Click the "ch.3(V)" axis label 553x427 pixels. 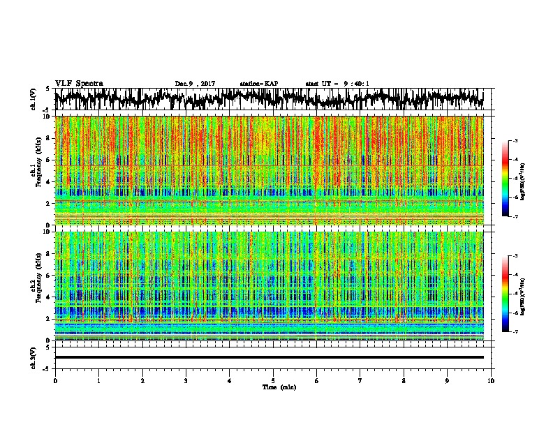tap(34, 358)
